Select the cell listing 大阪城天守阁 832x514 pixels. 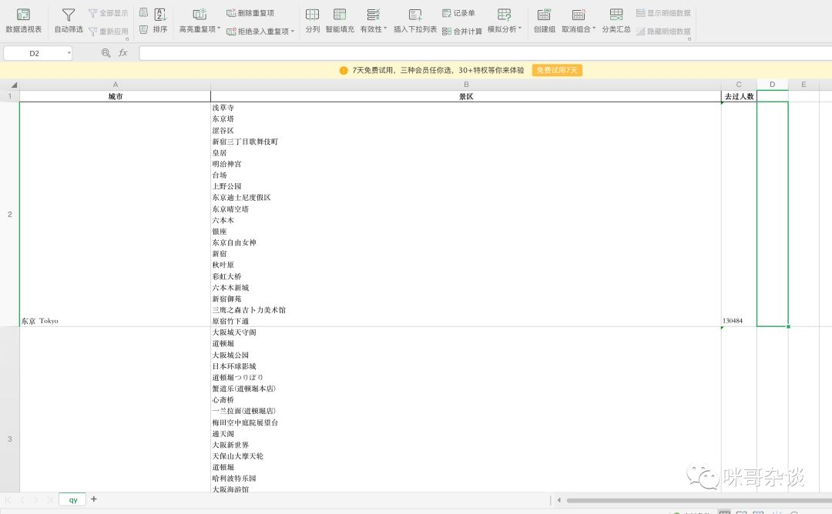pyautogui.click(x=466, y=409)
